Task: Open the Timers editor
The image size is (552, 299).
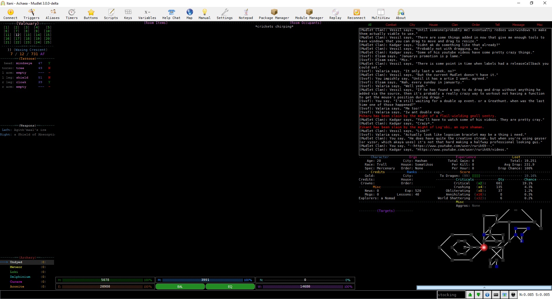Action: pyautogui.click(x=72, y=14)
